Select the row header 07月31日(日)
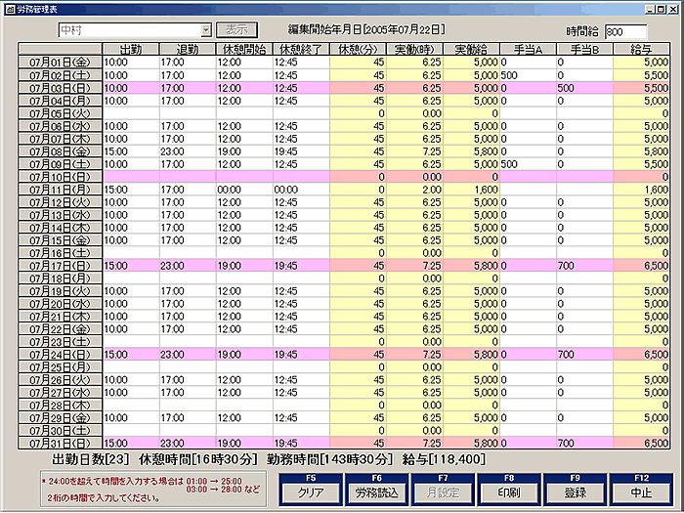 (x=61, y=443)
